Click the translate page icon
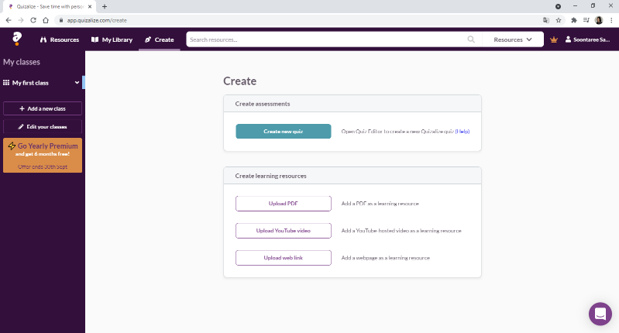Viewport: 619px width, 333px height. coord(546,20)
